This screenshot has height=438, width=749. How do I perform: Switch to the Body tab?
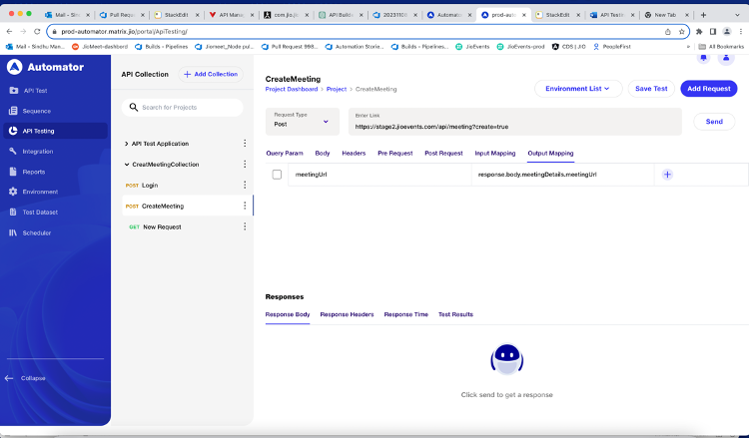323,154
